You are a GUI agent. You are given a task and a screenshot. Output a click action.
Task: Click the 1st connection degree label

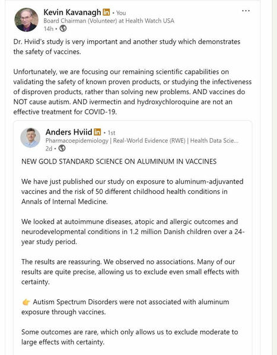pyautogui.click(x=112, y=133)
